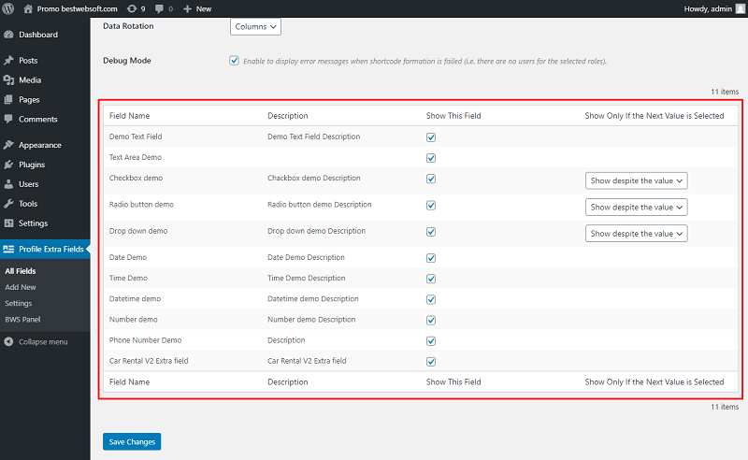Click the Profile Extra Fields icon
Viewport: 748px width, 460px height.
click(8, 249)
